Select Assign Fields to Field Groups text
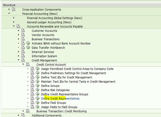The height and width of the screenshot is (117, 161). [59, 107]
